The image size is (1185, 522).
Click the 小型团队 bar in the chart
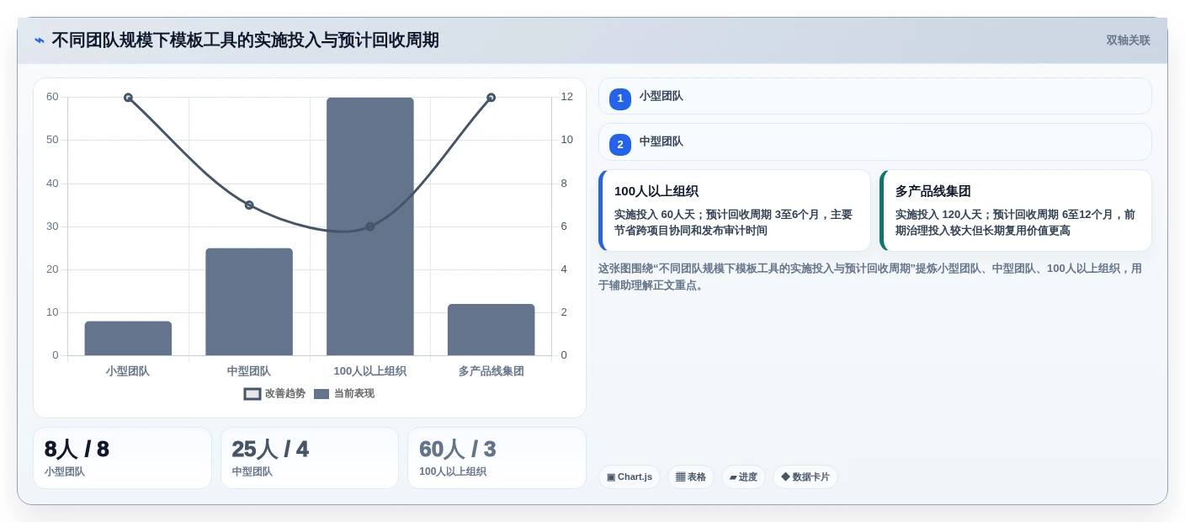[x=128, y=338]
